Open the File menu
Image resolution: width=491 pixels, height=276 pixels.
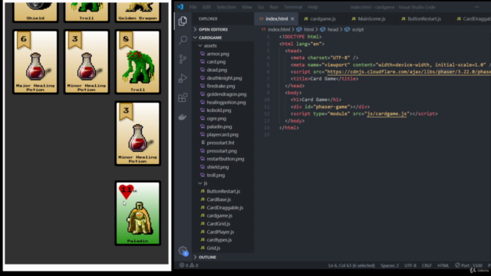click(x=193, y=7)
